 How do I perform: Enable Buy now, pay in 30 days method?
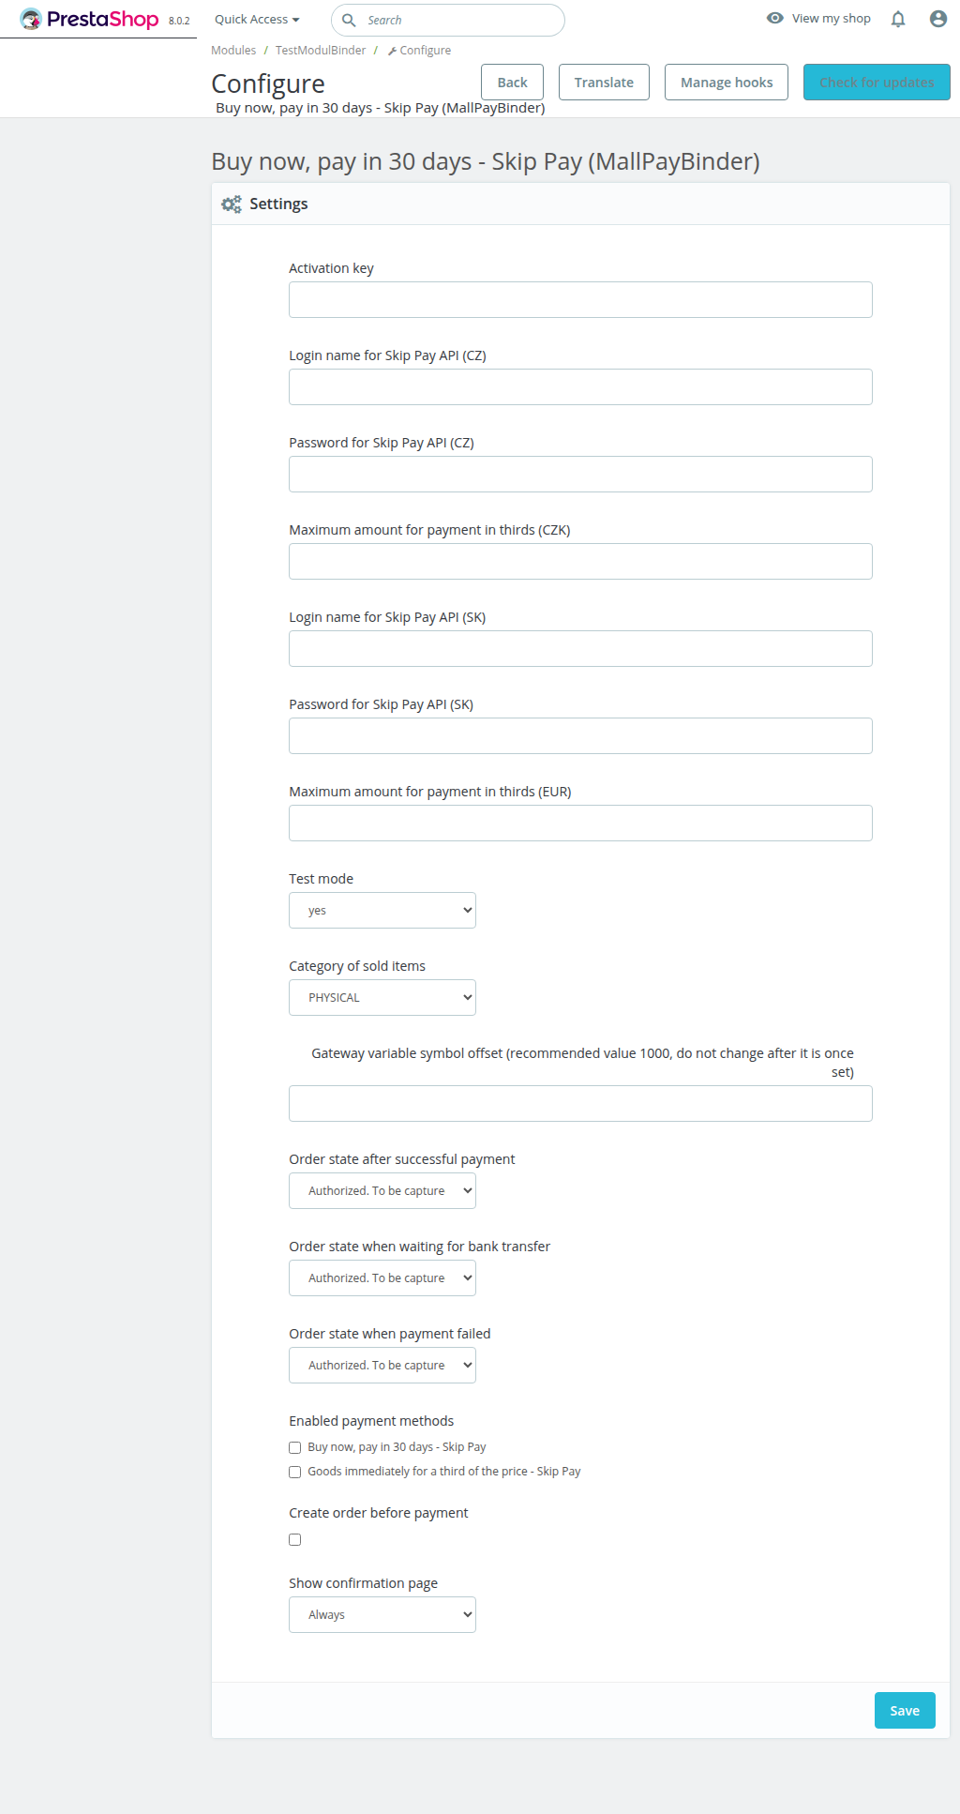point(294,1447)
